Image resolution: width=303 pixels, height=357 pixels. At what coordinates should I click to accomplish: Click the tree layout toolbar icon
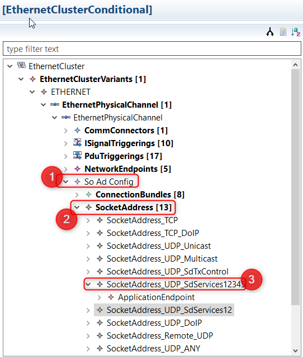click(x=270, y=32)
